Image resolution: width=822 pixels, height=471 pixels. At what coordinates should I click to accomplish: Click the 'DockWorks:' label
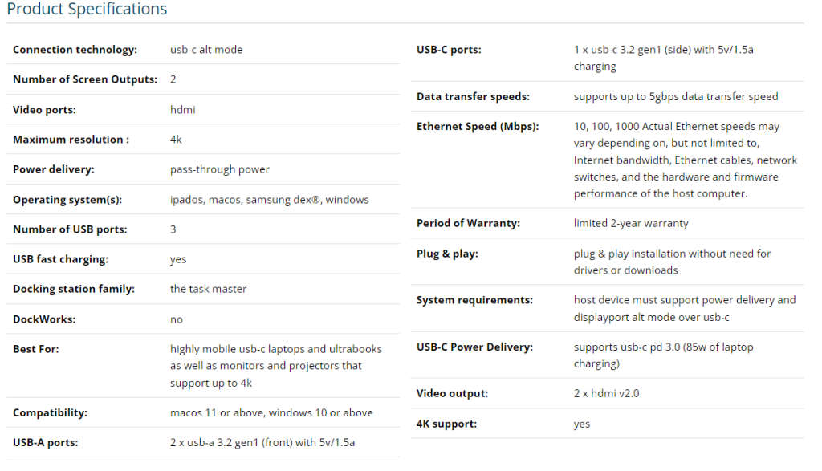point(44,319)
